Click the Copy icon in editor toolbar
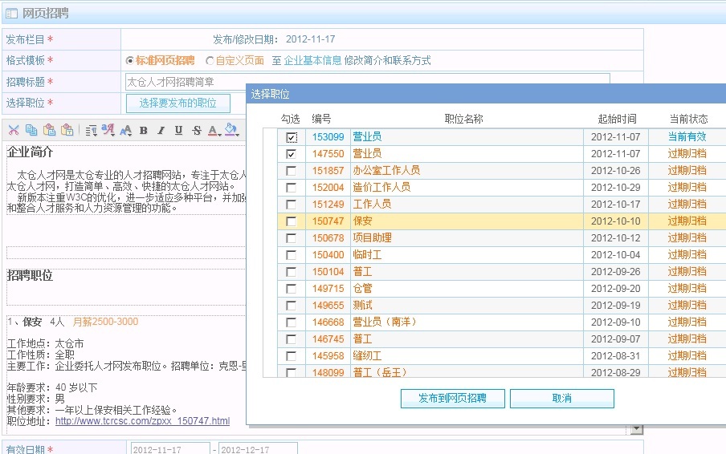 [31, 130]
